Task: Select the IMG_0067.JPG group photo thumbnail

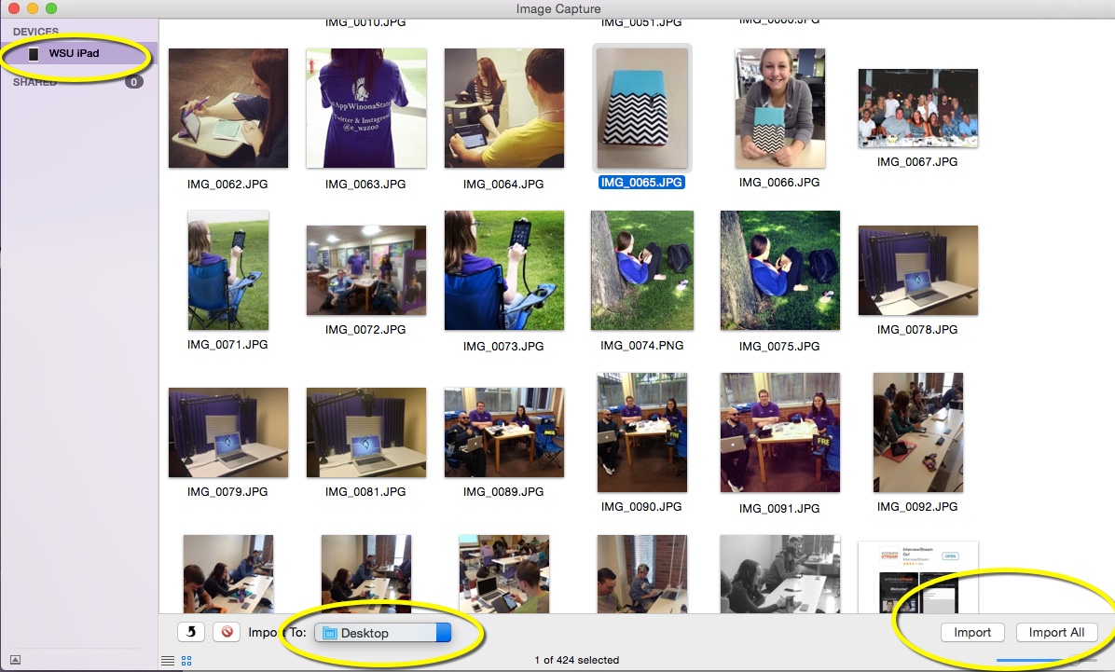Action: pyautogui.click(x=917, y=108)
